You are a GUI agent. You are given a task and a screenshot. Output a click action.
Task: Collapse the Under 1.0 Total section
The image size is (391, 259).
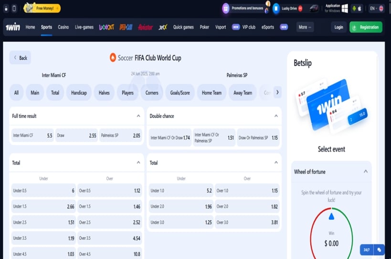tap(276, 162)
